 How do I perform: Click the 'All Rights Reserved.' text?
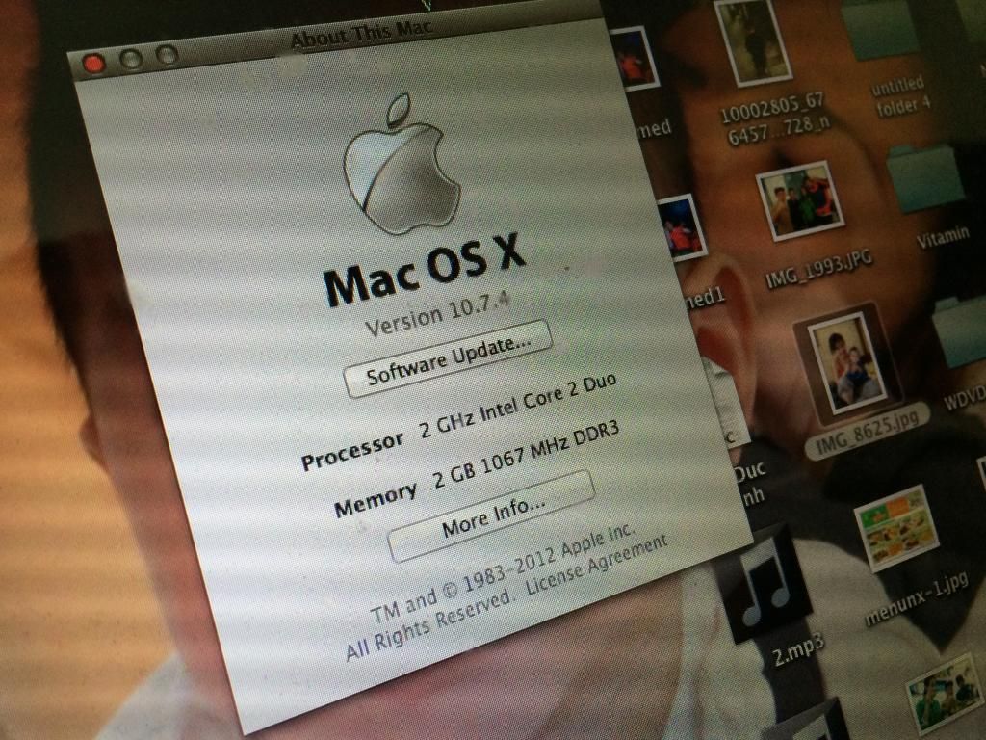click(x=430, y=625)
